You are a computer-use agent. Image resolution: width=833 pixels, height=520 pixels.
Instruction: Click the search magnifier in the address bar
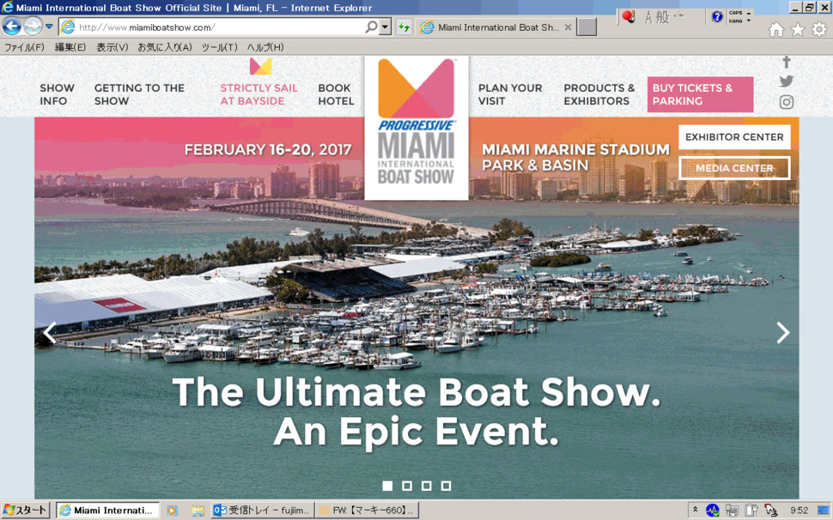pyautogui.click(x=372, y=27)
